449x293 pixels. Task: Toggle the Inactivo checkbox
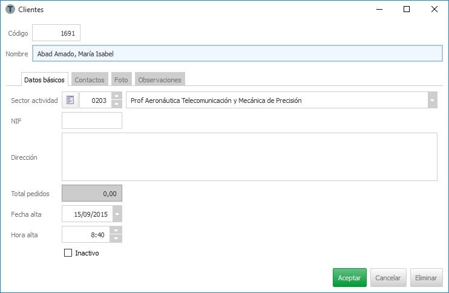tap(68, 253)
